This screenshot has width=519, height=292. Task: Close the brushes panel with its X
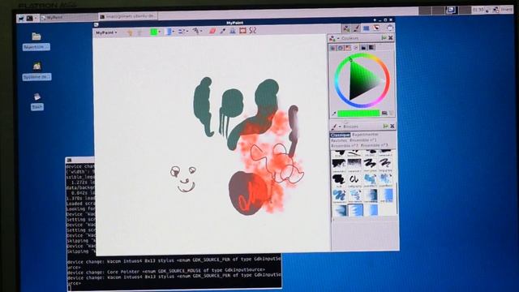pos(392,127)
